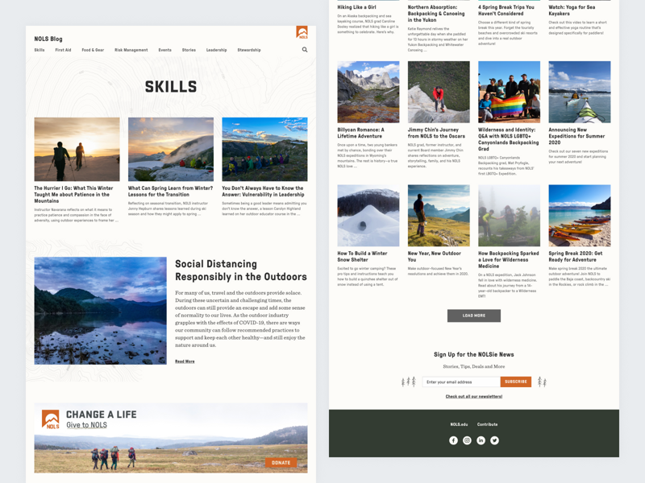The width and height of the screenshot is (645, 483).
Task: Click the NOLS logo in the Change a Life banner
Action: click(x=50, y=417)
